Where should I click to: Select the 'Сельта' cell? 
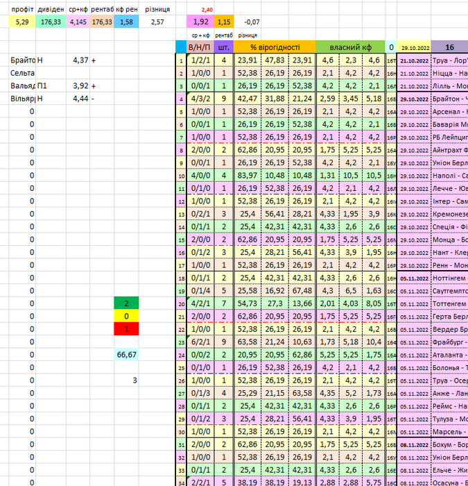tap(22, 73)
